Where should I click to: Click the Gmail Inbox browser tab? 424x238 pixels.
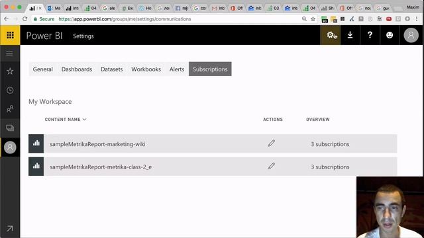[218, 8]
